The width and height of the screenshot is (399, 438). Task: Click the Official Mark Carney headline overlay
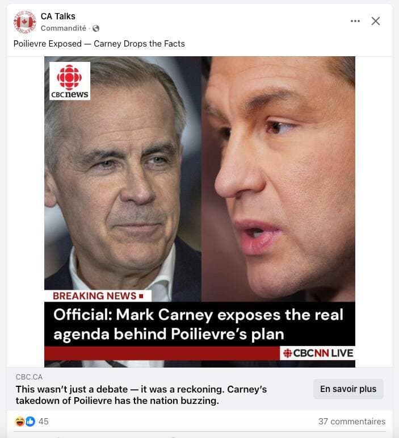200,324
